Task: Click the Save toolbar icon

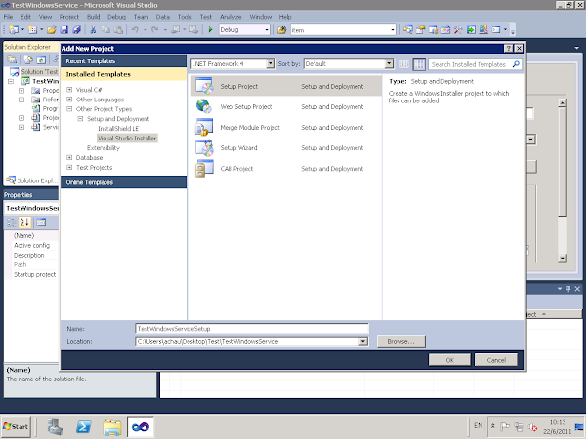Action: [x=64, y=30]
